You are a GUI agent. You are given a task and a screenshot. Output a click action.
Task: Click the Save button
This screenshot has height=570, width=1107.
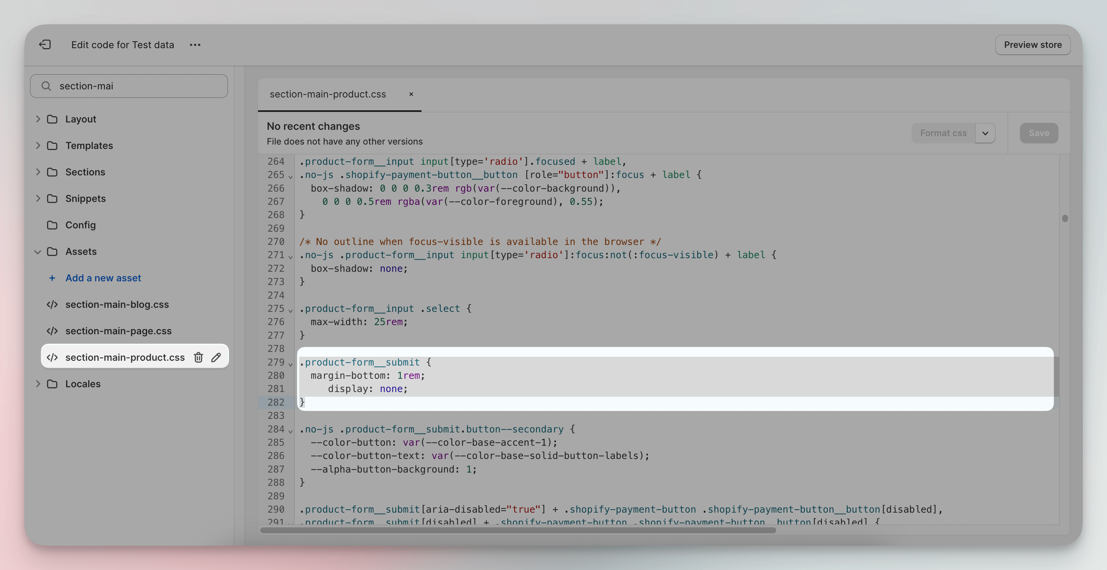pyautogui.click(x=1039, y=133)
